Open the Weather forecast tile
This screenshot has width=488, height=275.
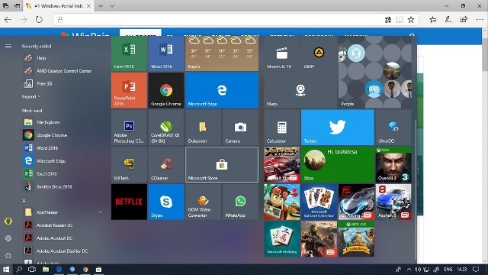pos(222,53)
